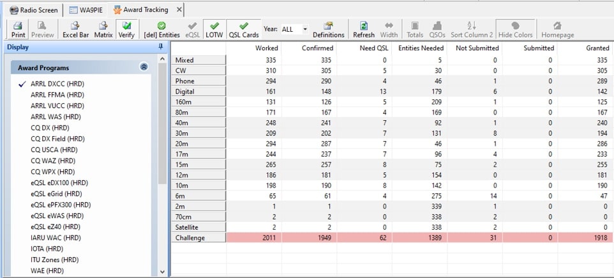Select CQ DX Field (HRD) award

pyautogui.click(x=57, y=139)
